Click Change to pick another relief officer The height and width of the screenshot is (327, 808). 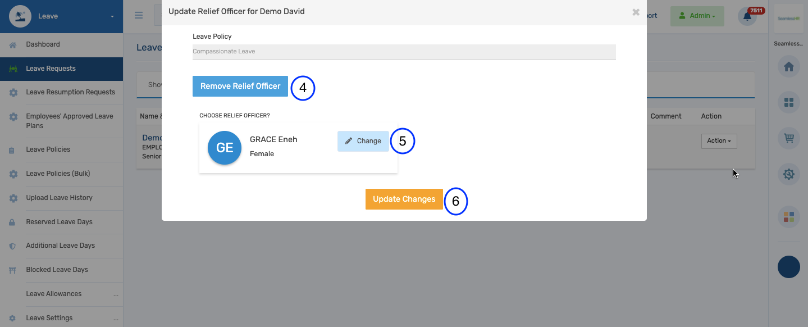tap(363, 141)
